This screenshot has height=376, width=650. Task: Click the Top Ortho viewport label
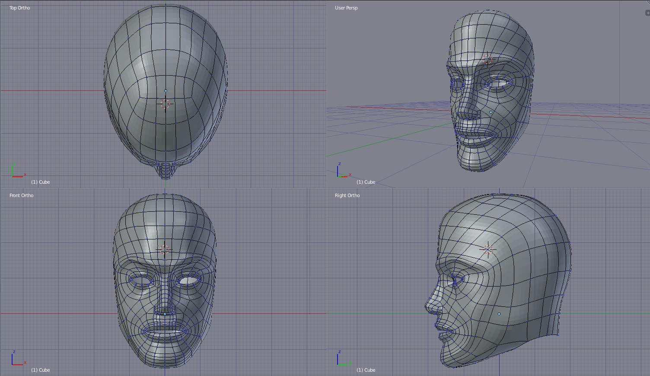[20, 8]
